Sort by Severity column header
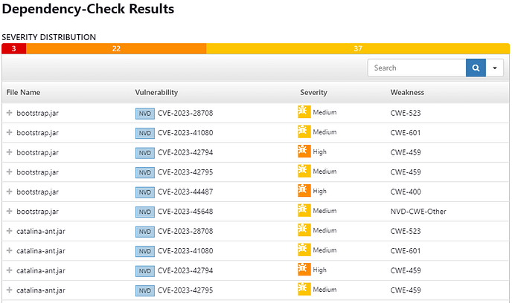 coord(313,93)
